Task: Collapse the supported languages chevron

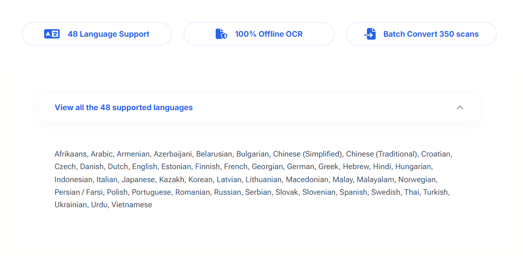Action: 460,107
